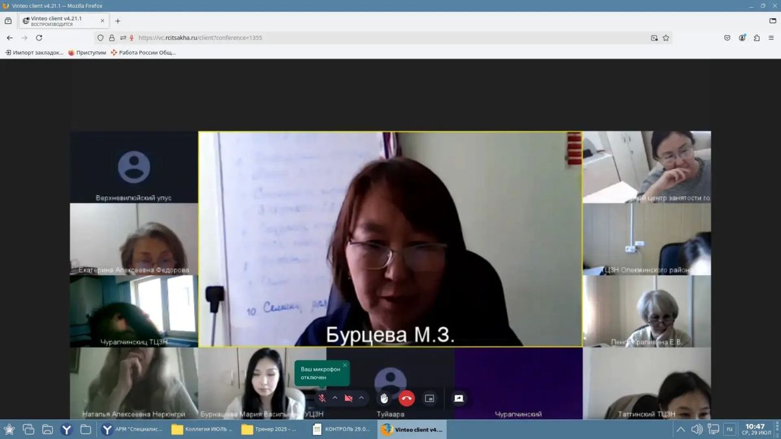
Task: Hang up with the red phone button
Action: tap(407, 398)
